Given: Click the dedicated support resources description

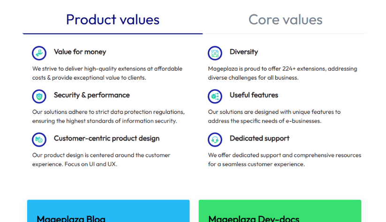Looking at the screenshot, I should 284,160.
